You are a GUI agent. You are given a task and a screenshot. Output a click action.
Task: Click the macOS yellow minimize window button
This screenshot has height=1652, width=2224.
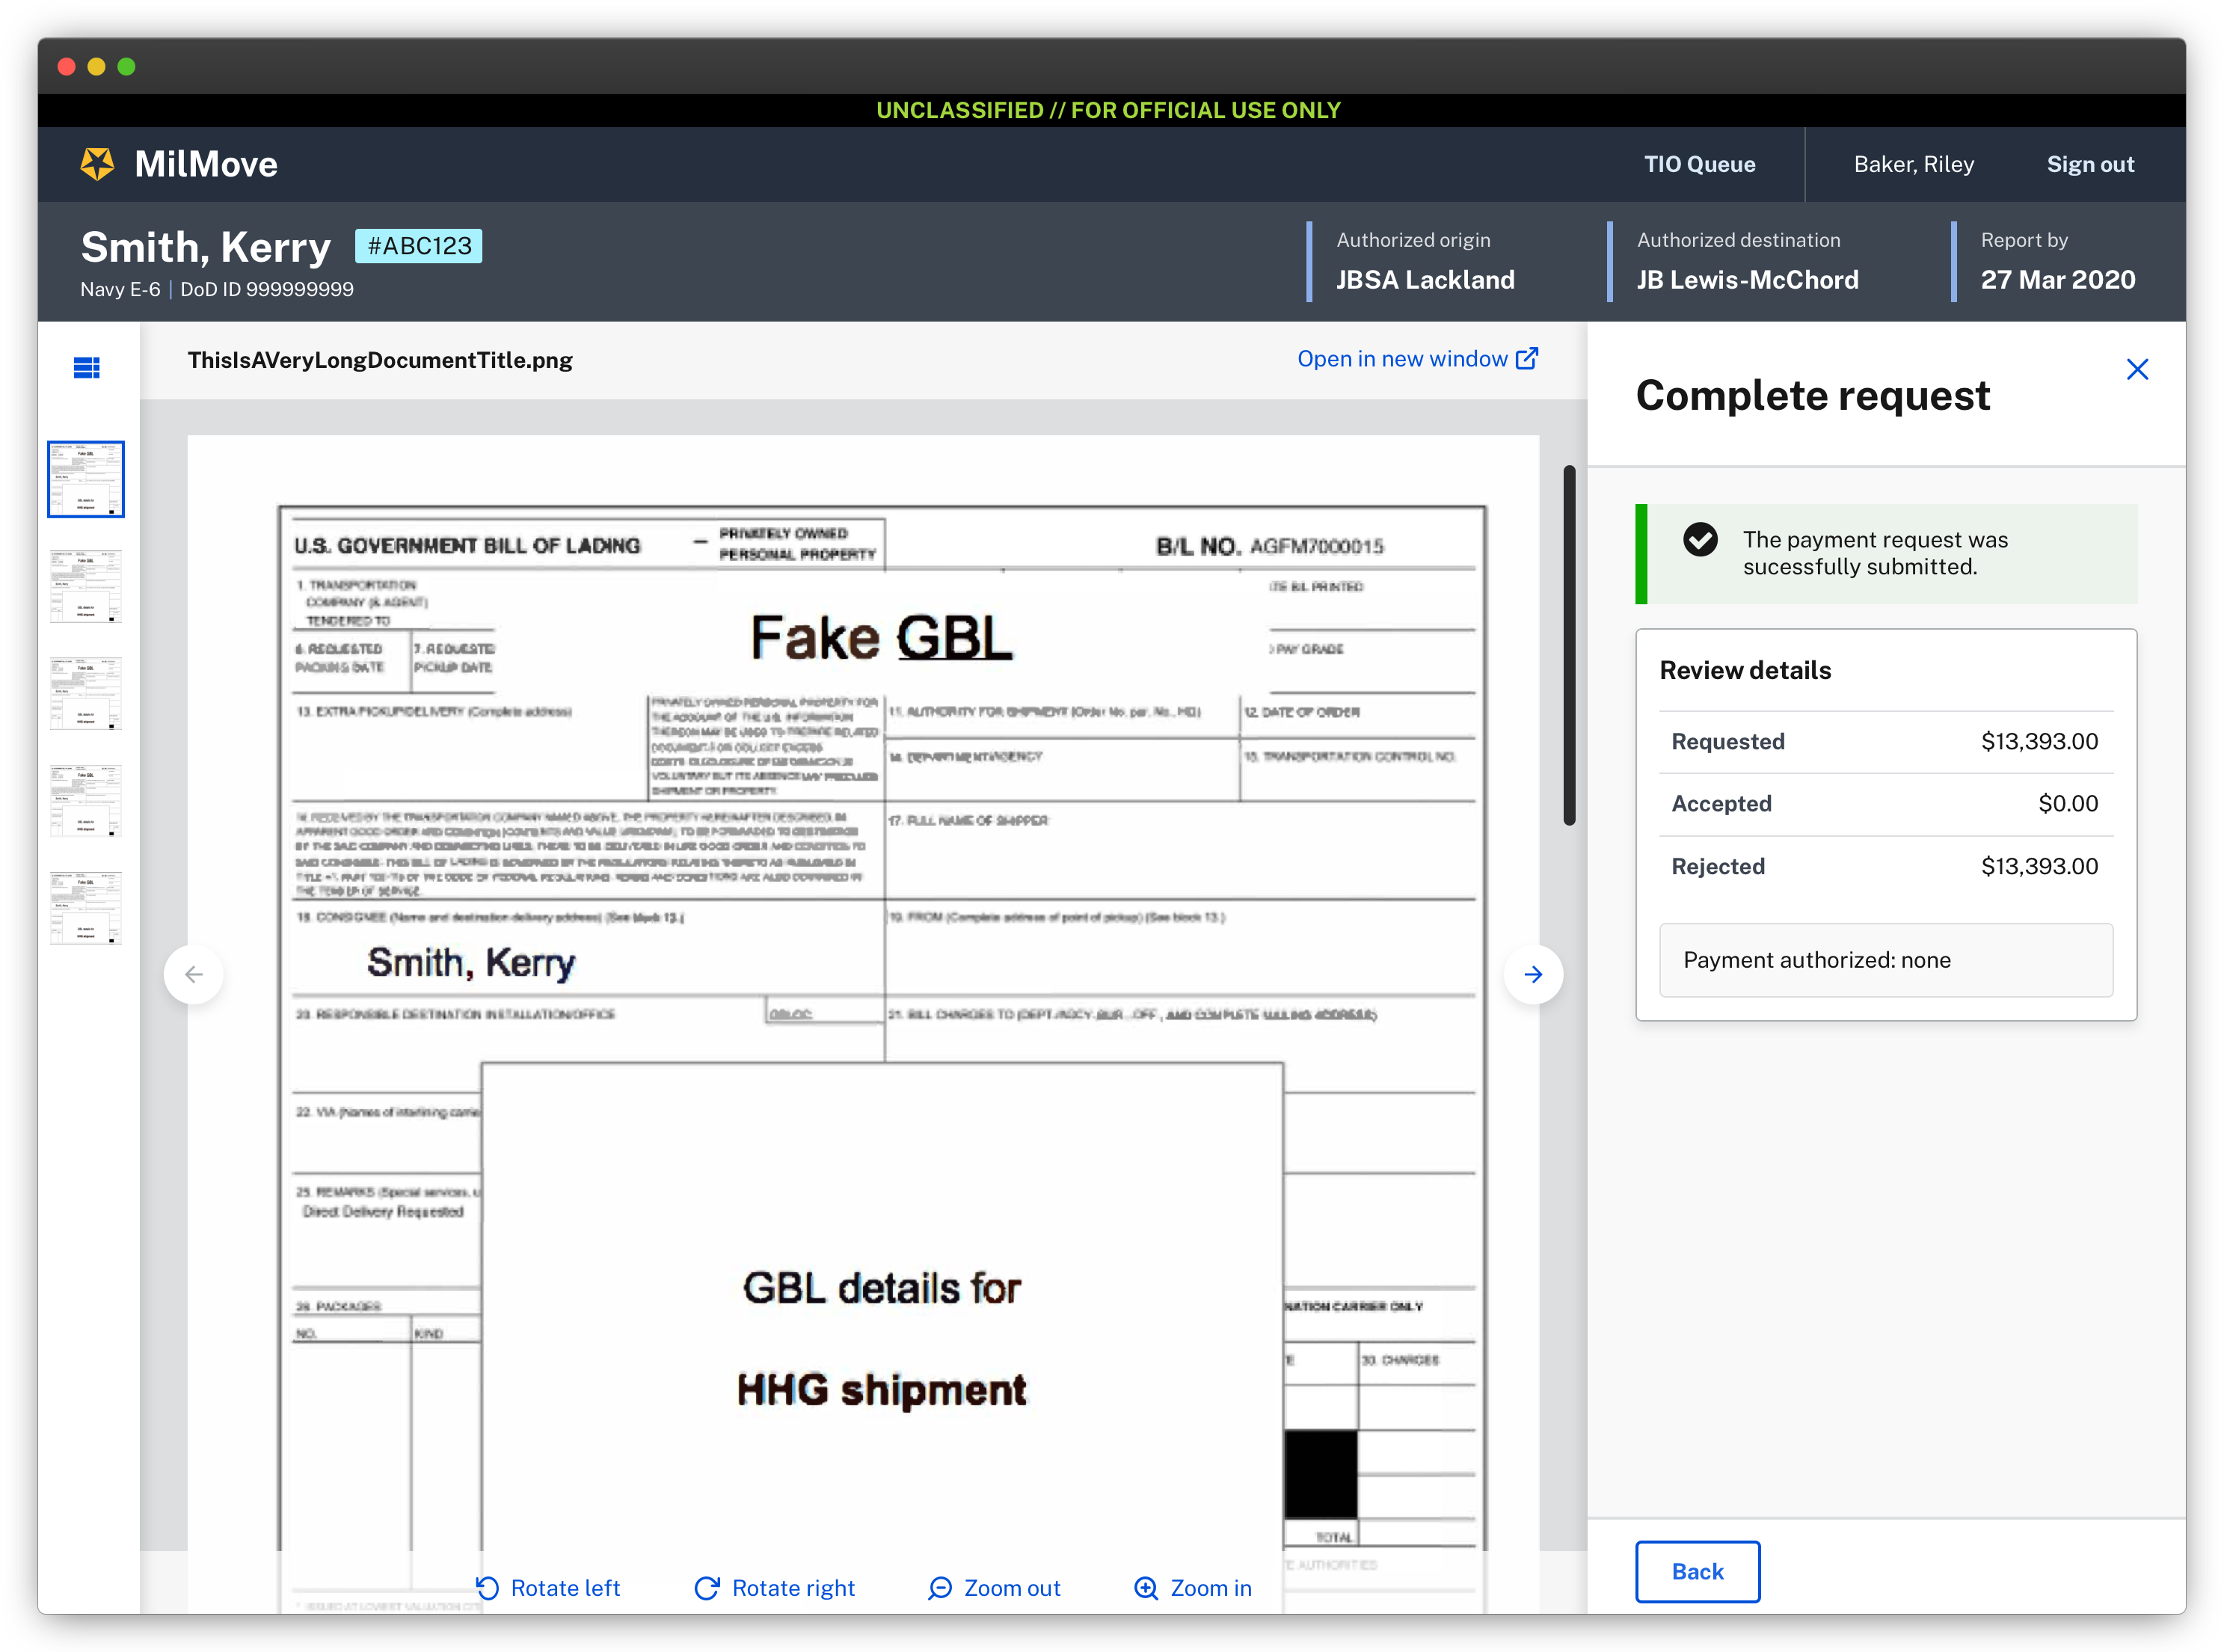pos(96,66)
